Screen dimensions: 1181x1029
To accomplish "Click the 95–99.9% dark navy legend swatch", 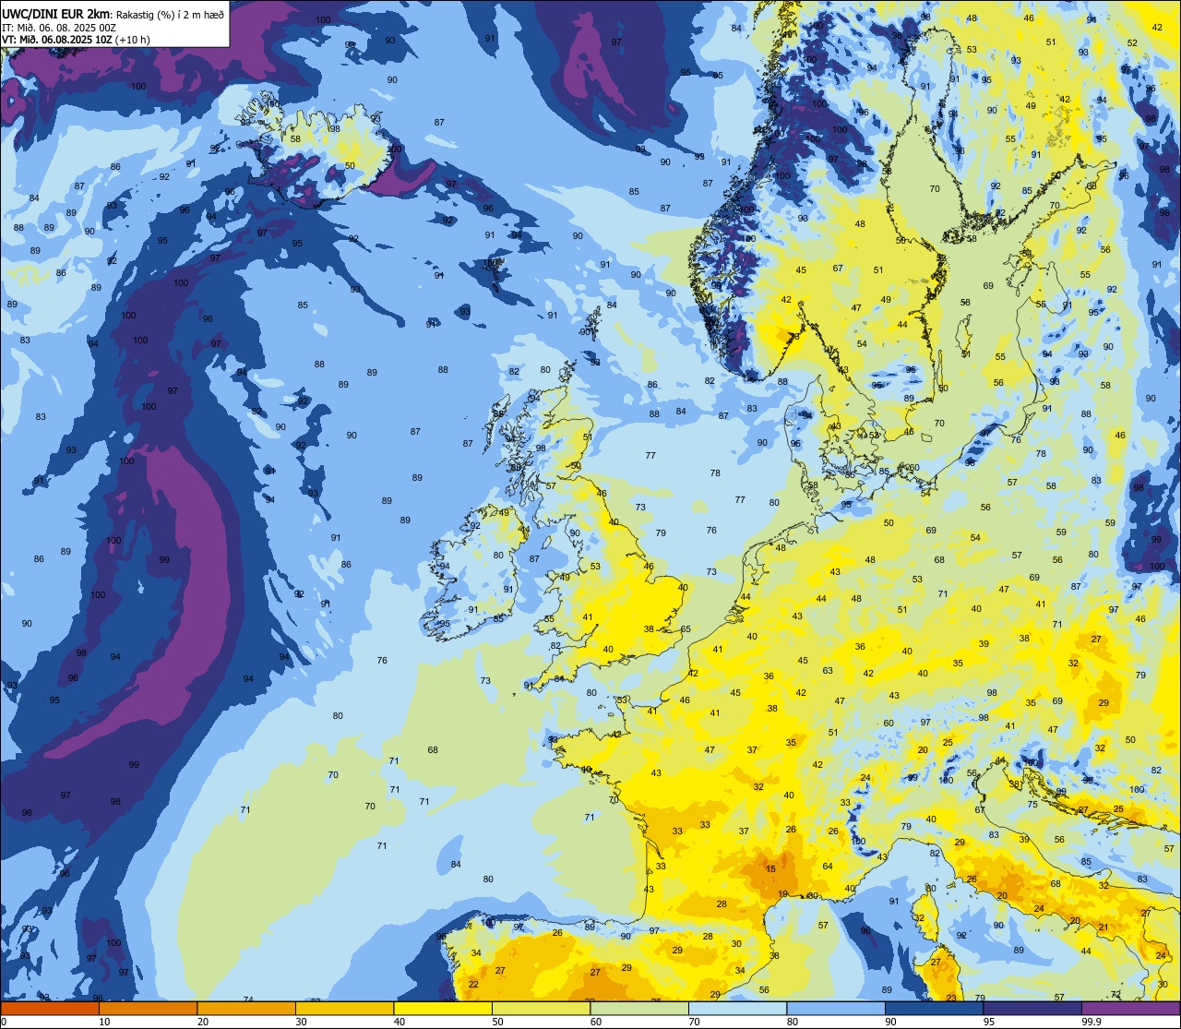I will (1032, 1008).
